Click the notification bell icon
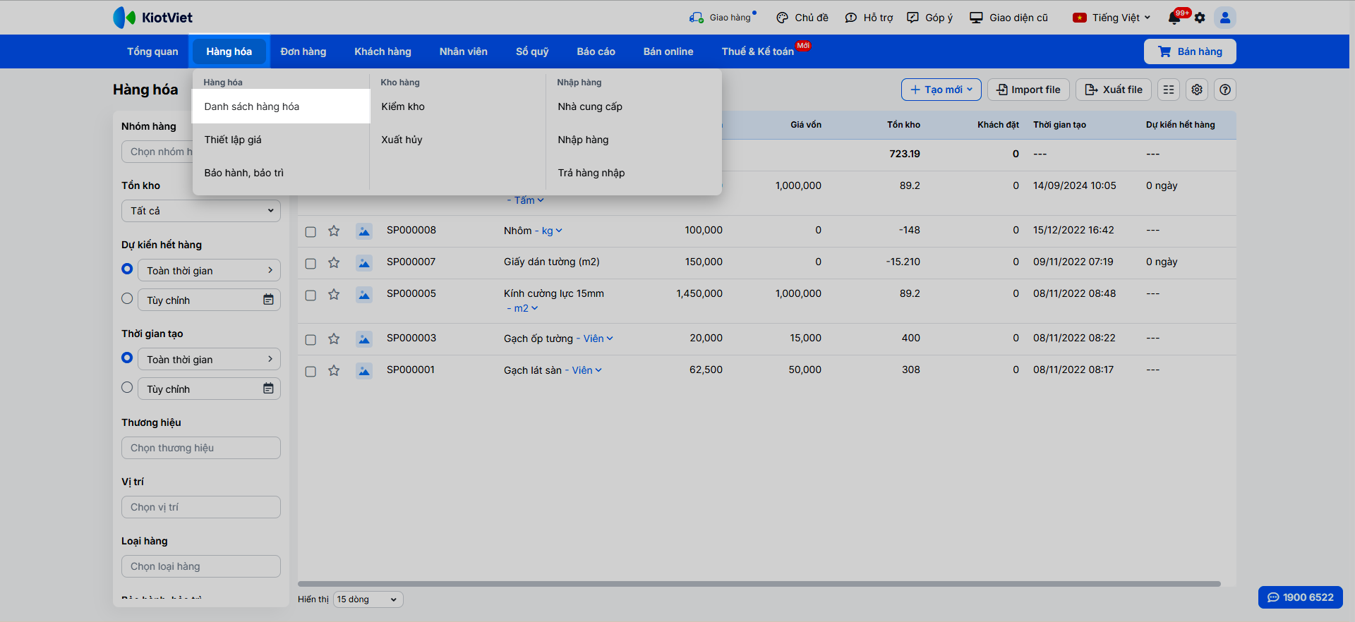1355x622 pixels. pos(1174,18)
